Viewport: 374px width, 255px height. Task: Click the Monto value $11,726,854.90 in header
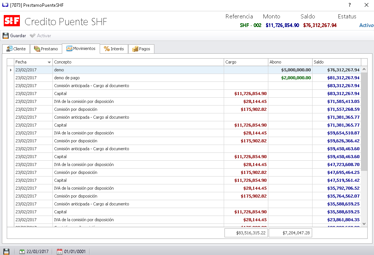[282, 25]
